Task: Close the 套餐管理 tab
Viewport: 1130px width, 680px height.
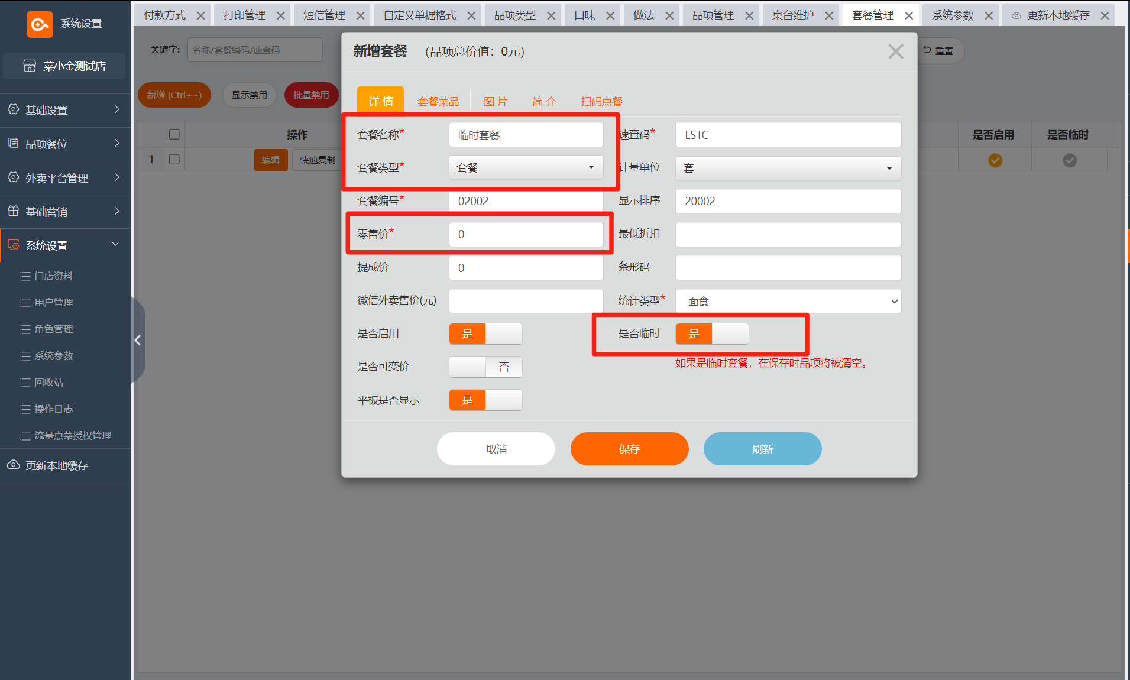Action: click(909, 15)
